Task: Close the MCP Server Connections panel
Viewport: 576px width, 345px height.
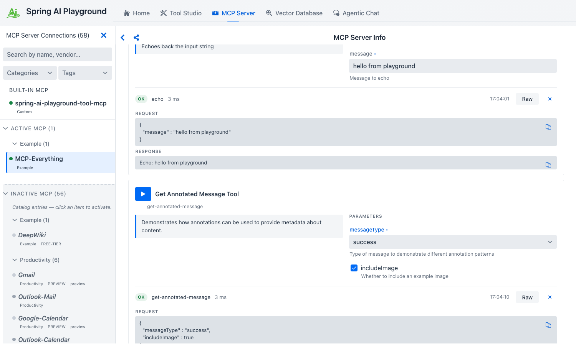Action: click(104, 35)
